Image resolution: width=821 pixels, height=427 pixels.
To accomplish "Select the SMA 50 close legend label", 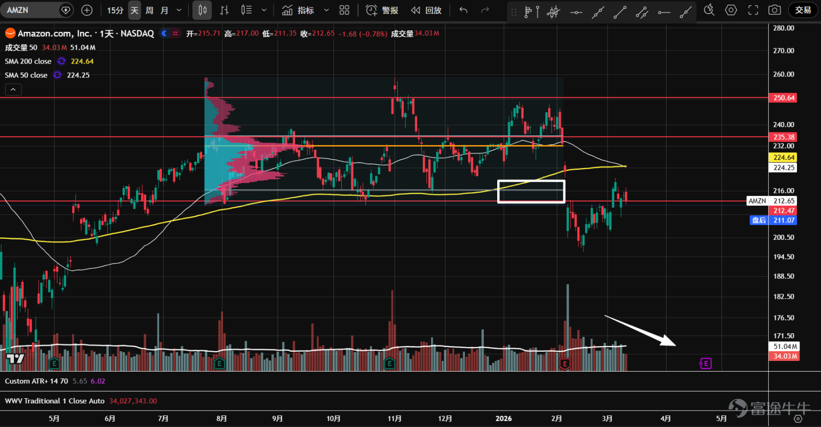I will coord(26,75).
